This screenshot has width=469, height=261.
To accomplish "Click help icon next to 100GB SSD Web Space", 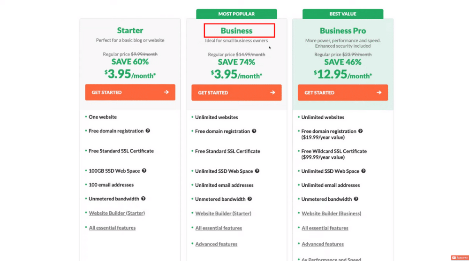I will click(144, 171).
